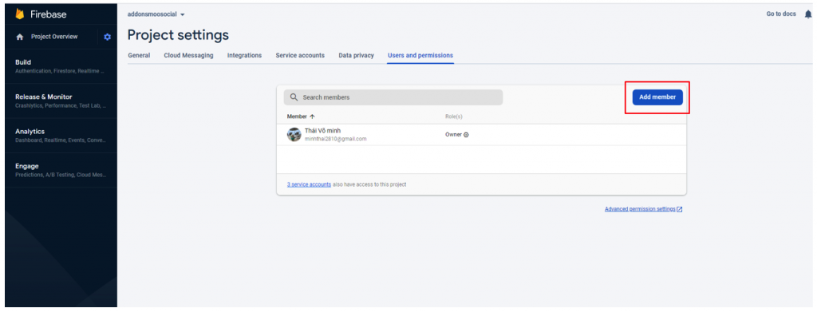The image size is (817, 312).
Task: Click external link icon beside Advanced permission settings
Action: (x=680, y=209)
